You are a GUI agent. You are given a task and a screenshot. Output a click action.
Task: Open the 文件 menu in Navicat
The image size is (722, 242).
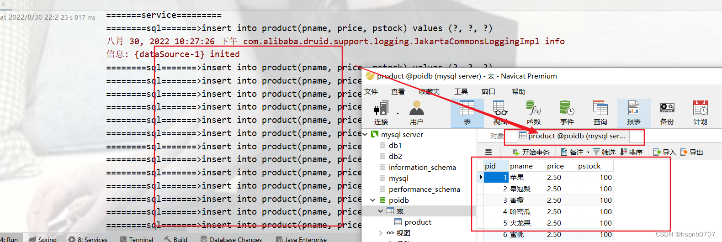[x=371, y=91]
